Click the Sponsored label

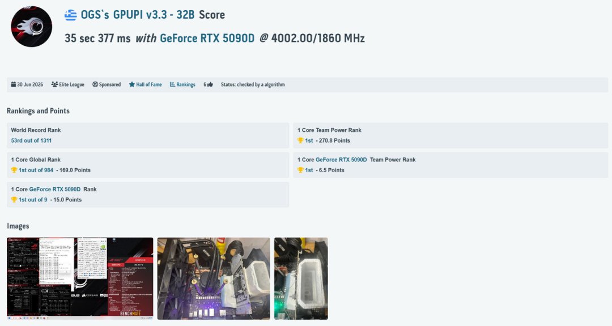pyautogui.click(x=110, y=84)
